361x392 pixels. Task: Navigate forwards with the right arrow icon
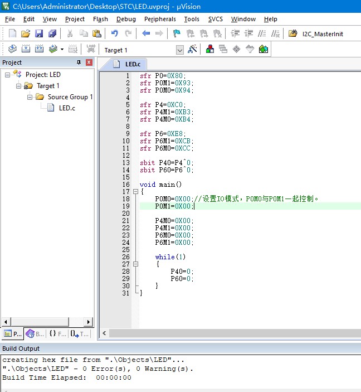pyautogui.click(x=159, y=33)
